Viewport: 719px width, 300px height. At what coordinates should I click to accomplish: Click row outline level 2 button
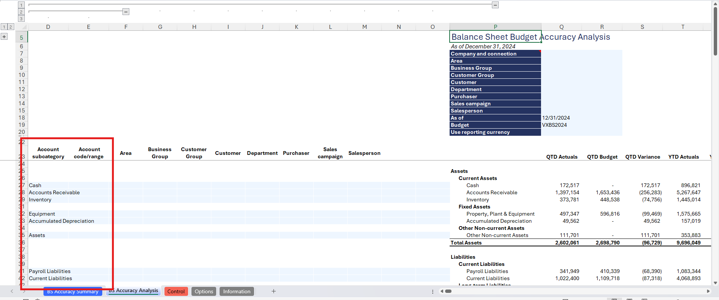[x=10, y=27]
